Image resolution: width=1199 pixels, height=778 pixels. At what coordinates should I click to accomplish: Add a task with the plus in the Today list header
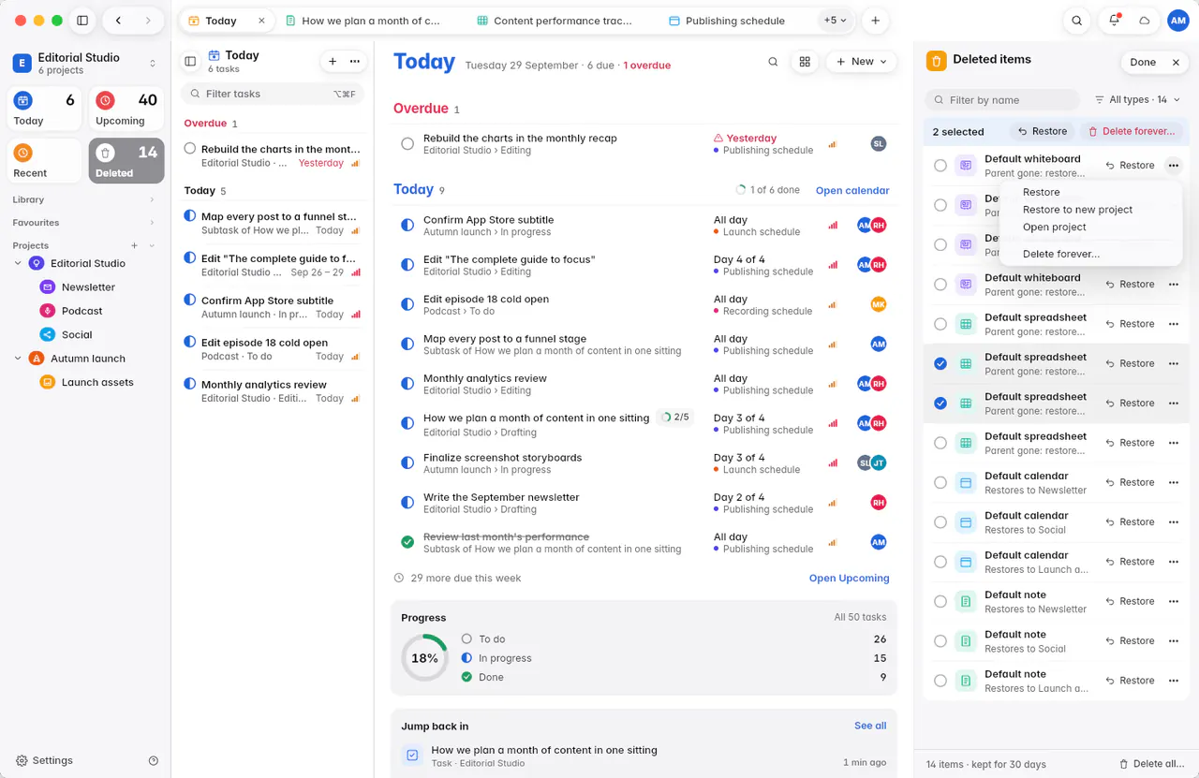(333, 62)
